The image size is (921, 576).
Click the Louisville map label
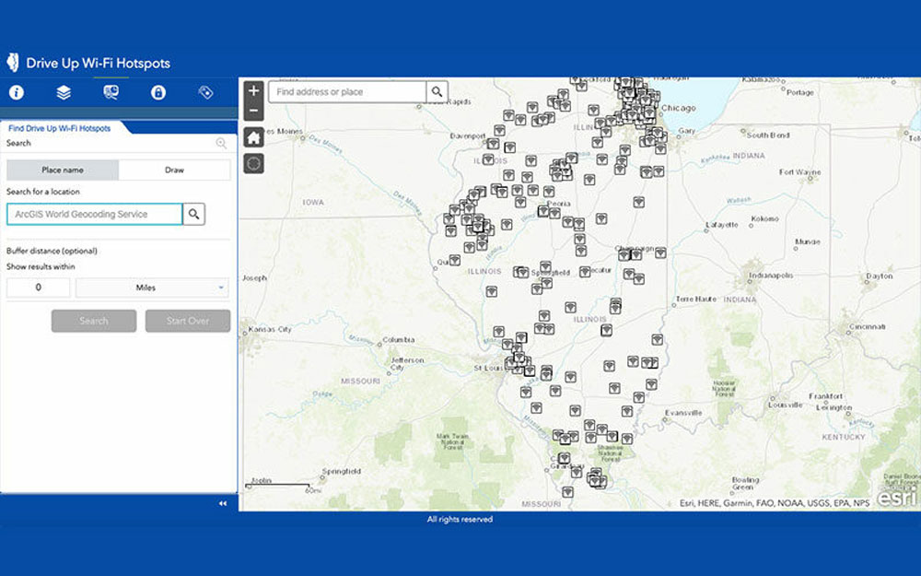click(786, 405)
